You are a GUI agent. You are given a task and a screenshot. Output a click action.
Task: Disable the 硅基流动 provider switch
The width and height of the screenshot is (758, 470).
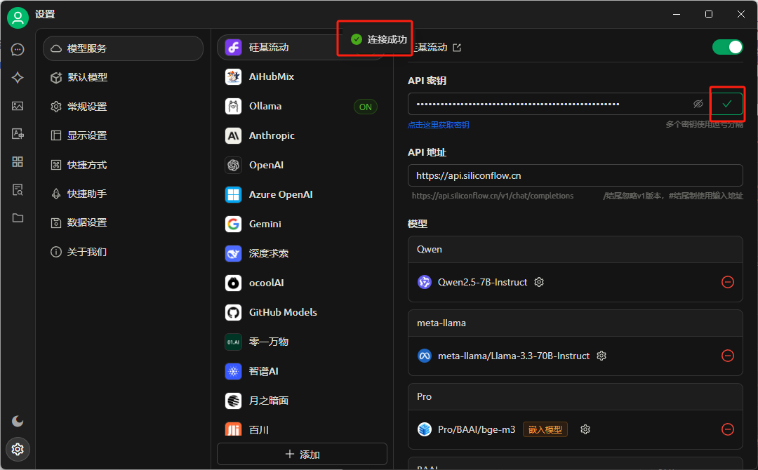[727, 47]
